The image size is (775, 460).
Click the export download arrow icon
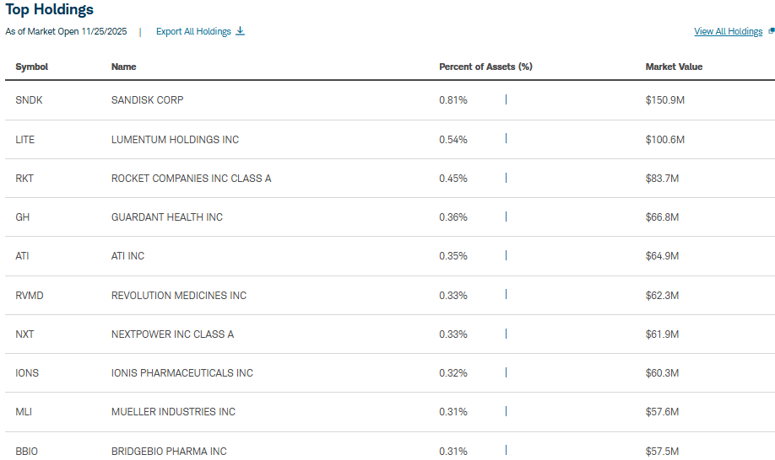(240, 31)
